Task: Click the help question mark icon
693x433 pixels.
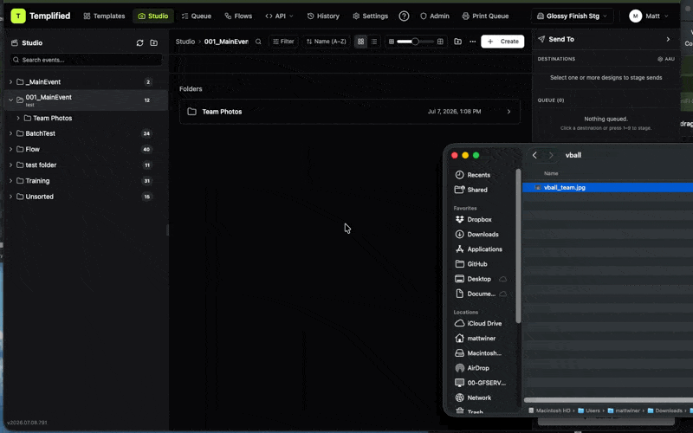Action: [x=404, y=16]
